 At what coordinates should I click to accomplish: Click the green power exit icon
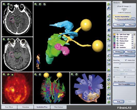[109, 102]
